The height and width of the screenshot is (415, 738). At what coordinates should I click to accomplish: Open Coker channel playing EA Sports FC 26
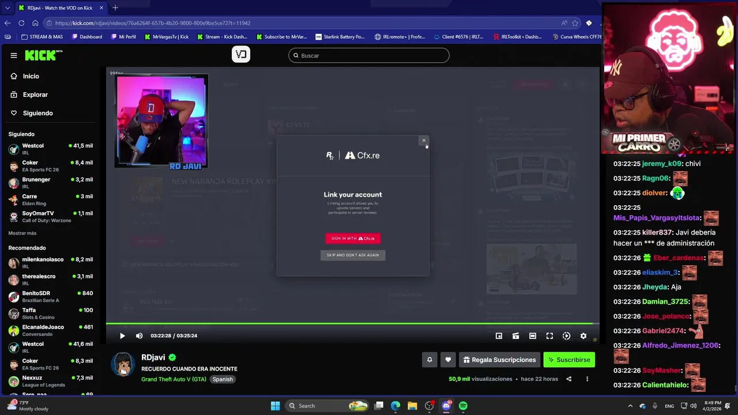51,166
